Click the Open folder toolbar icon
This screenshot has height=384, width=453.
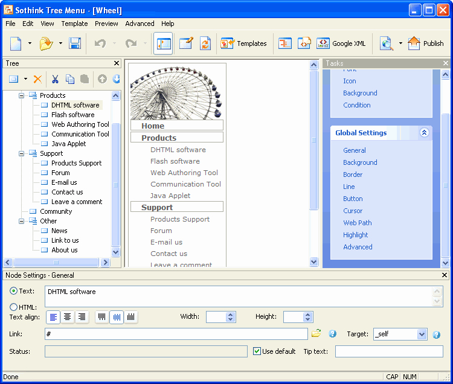[46, 43]
